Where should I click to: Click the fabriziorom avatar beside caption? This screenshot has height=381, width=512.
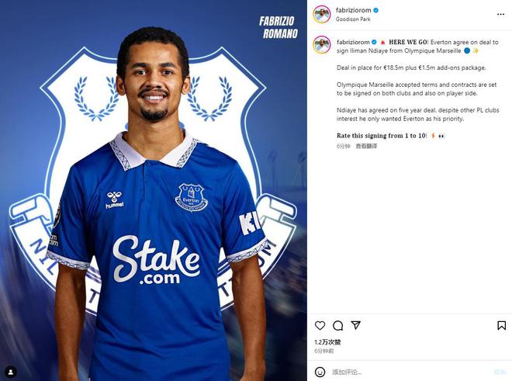pyautogui.click(x=321, y=44)
